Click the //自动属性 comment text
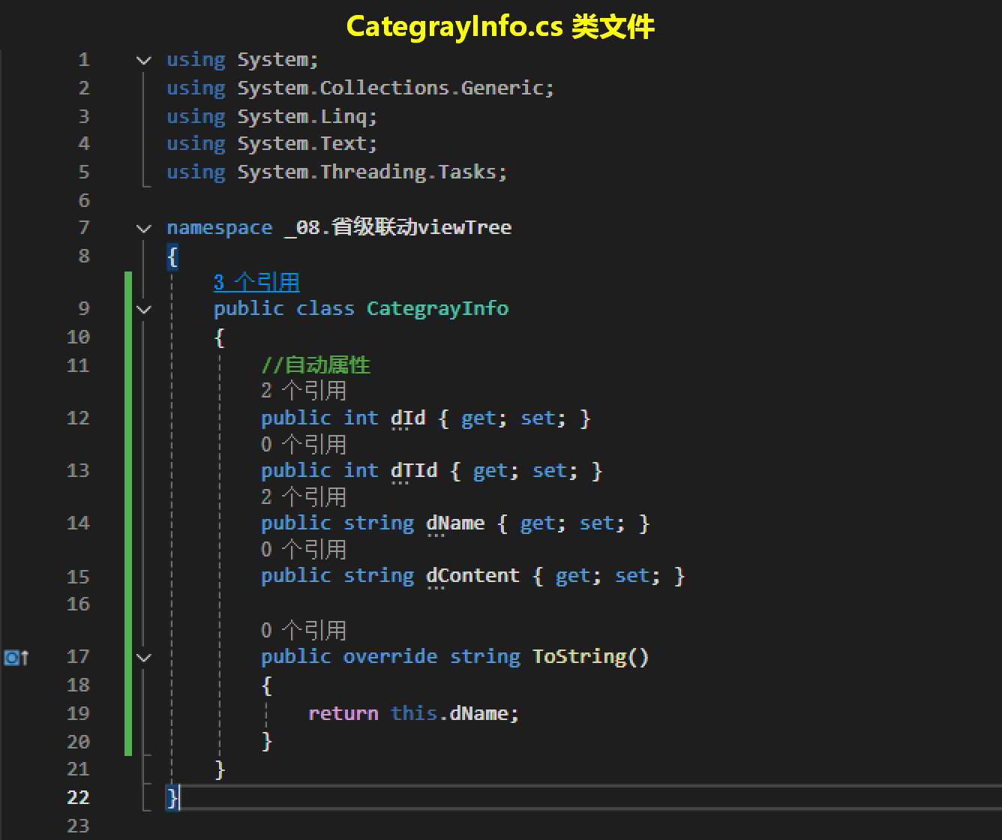This screenshot has height=840, width=1002. 316,365
